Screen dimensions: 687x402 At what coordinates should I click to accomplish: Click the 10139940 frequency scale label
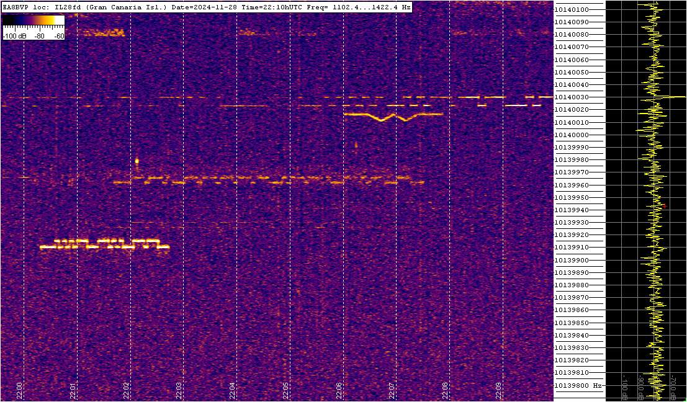click(572, 210)
